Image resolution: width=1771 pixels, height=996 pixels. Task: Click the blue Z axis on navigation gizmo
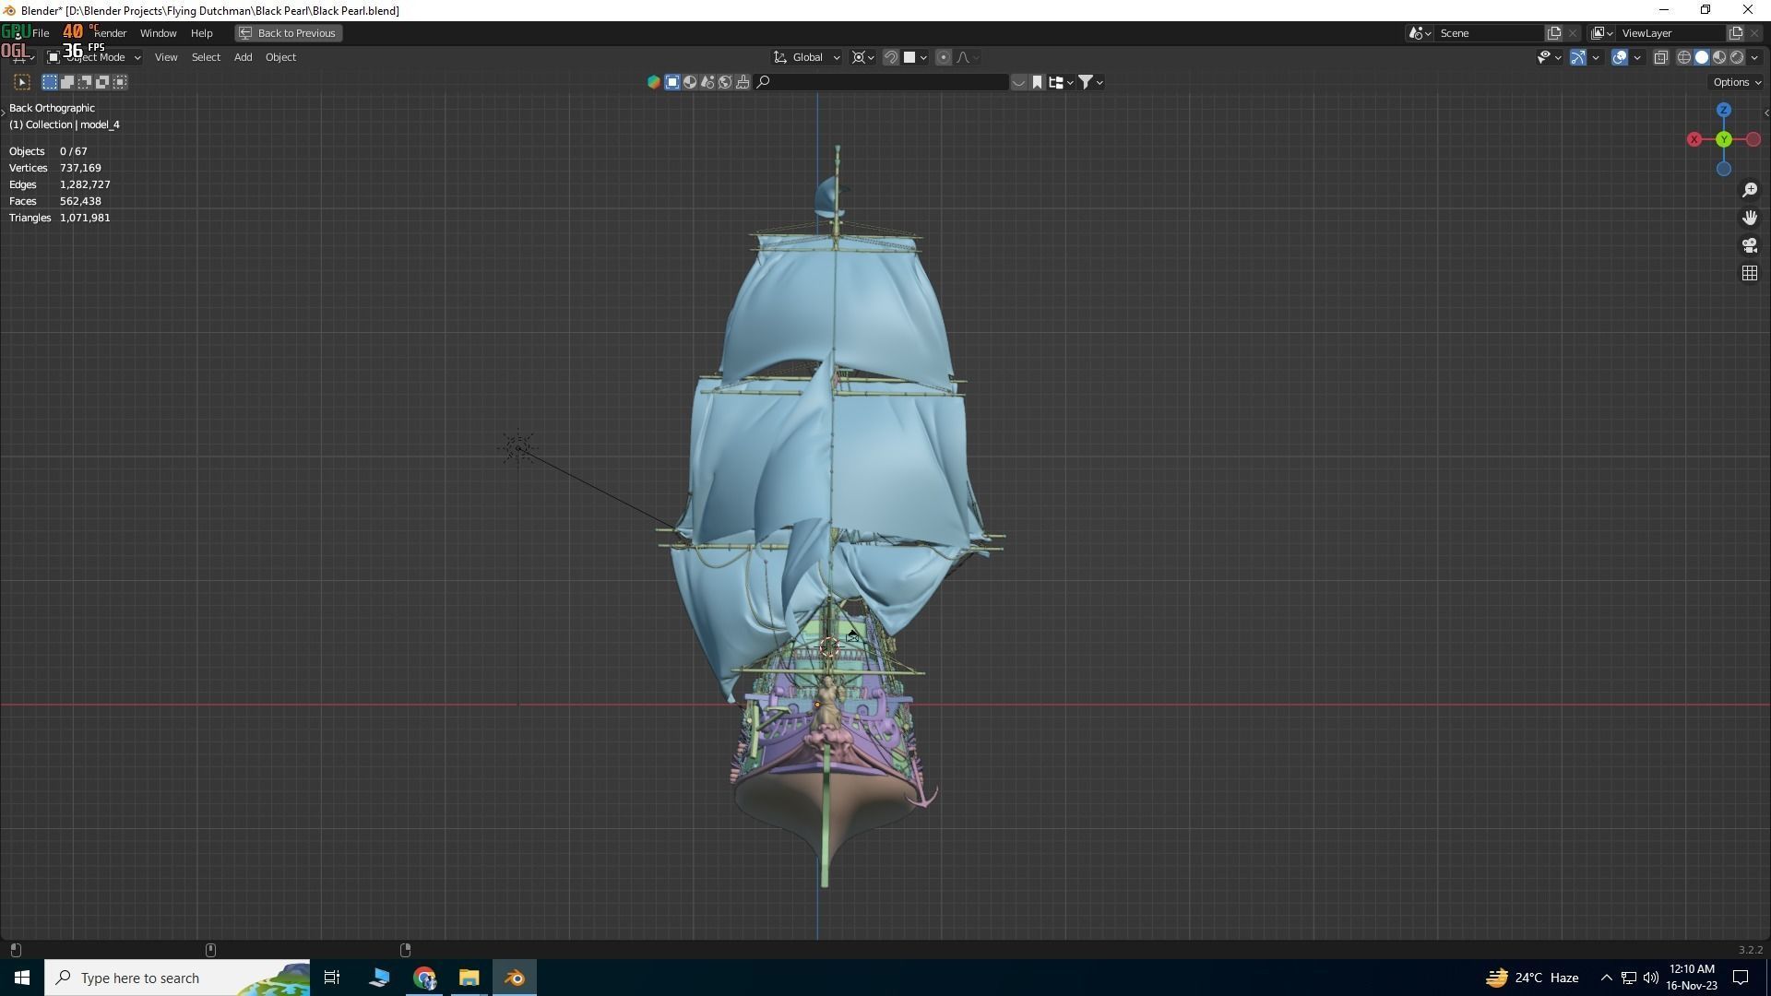click(x=1724, y=110)
